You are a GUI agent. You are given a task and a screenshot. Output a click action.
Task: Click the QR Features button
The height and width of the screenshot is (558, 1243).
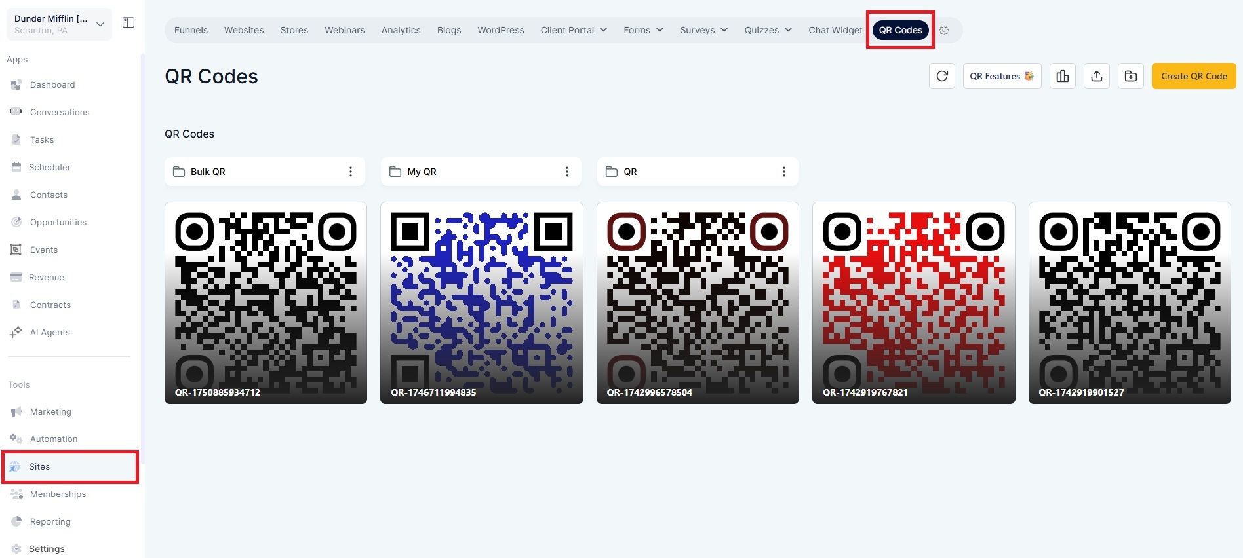coord(1002,76)
